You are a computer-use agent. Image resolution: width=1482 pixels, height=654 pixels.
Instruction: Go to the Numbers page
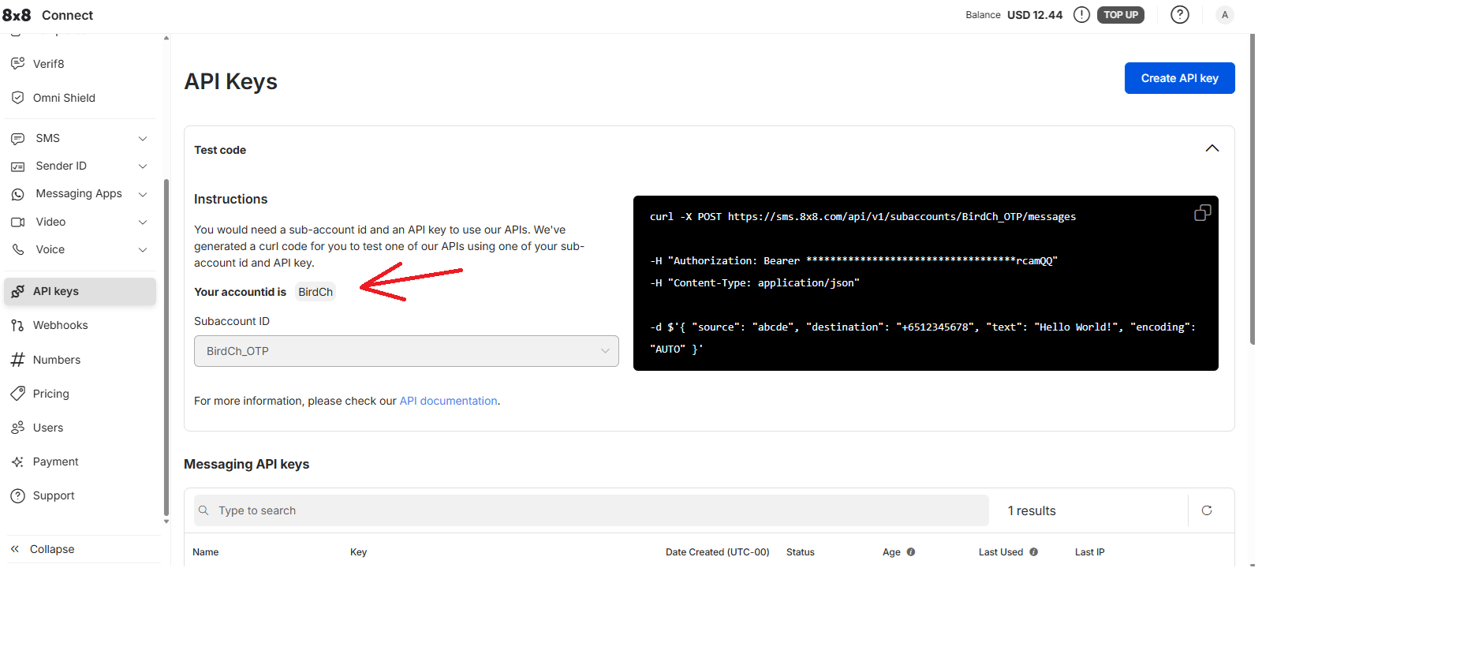pyautogui.click(x=80, y=360)
